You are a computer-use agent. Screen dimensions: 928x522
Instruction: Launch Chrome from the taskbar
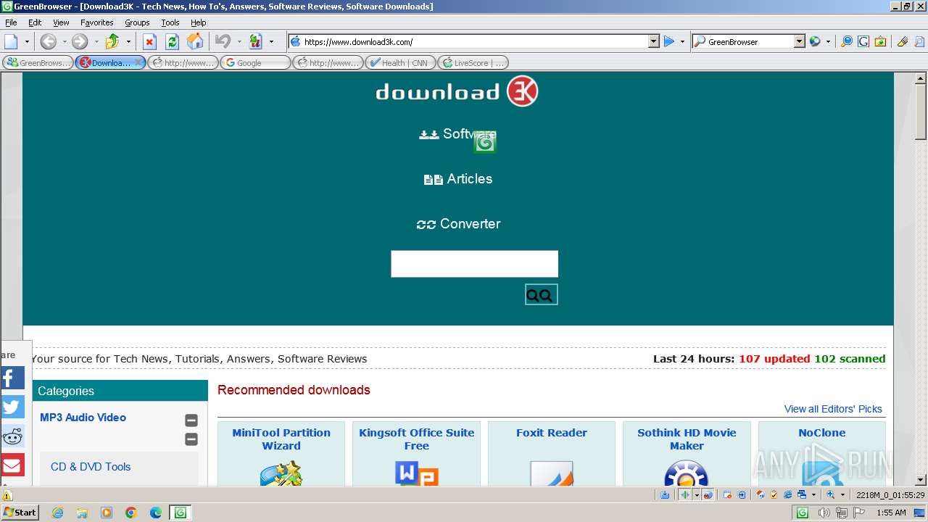pyautogui.click(x=131, y=513)
